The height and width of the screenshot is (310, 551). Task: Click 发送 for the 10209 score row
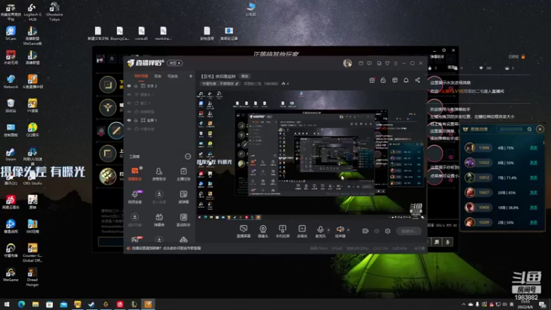click(x=533, y=223)
